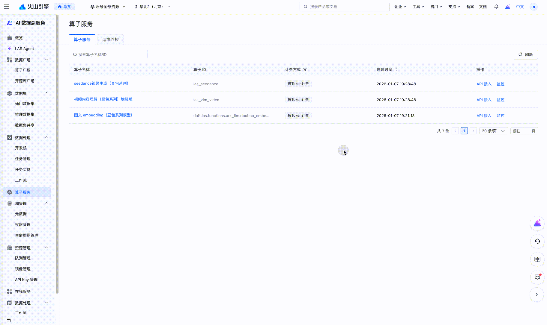Filter the 计费方式 column
The height and width of the screenshot is (325, 547).
coord(305,69)
